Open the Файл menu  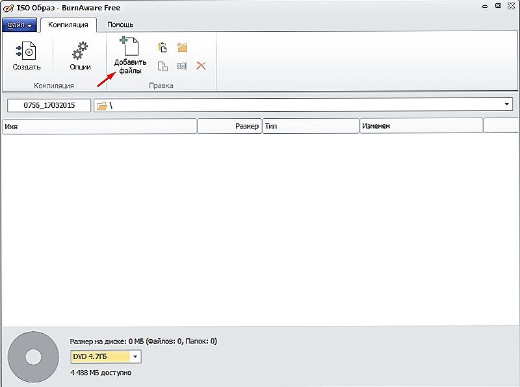pos(19,25)
